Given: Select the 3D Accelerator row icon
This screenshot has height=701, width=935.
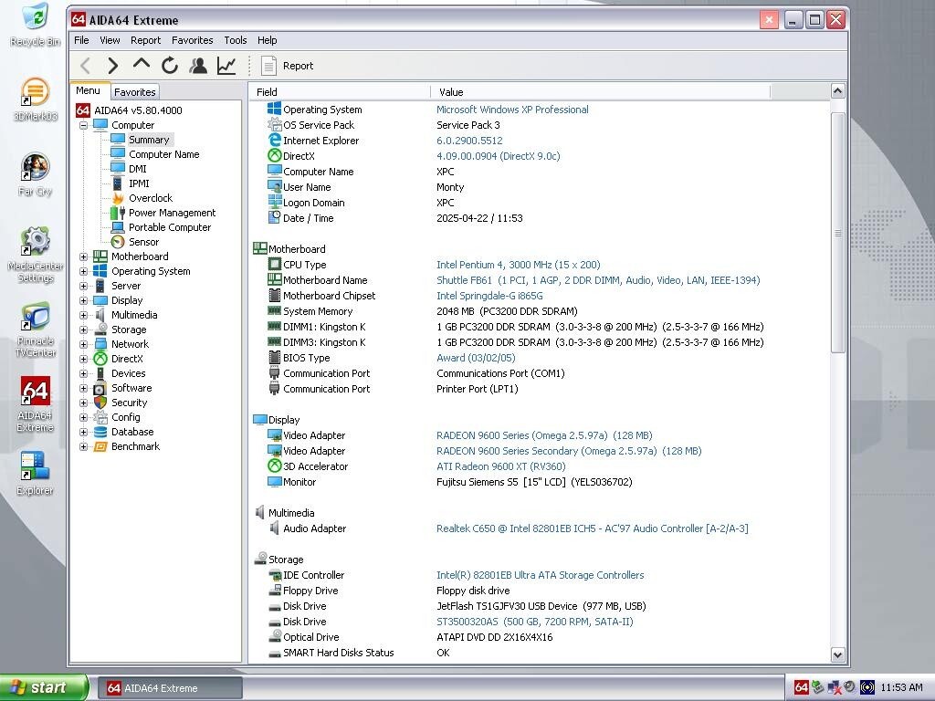Looking at the screenshot, I should coord(274,466).
